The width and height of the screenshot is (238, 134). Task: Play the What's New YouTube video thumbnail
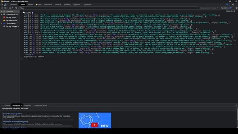click(x=95, y=121)
